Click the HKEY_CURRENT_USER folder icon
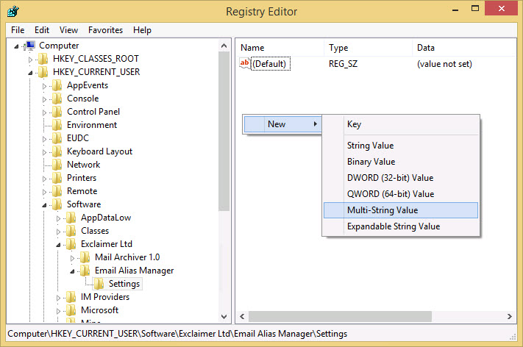This screenshot has height=347, width=523. pos(43,72)
